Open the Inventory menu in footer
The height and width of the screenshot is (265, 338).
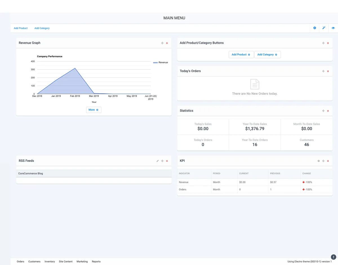(x=50, y=262)
